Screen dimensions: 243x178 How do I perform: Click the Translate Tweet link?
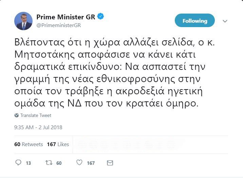pos(36,115)
